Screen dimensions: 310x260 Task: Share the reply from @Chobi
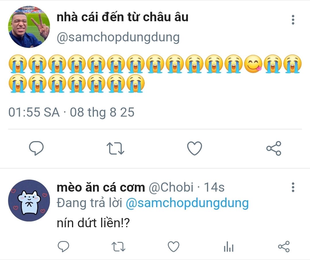click(284, 246)
